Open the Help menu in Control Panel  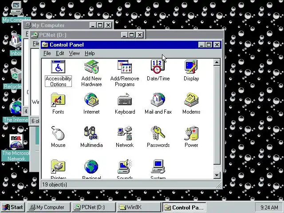pyautogui.click(x=90, y=53)
